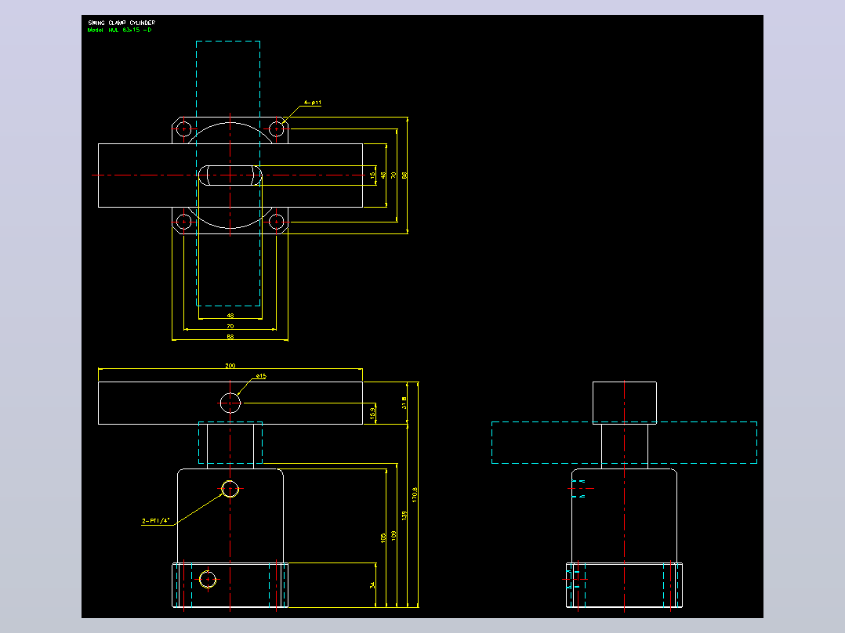The image size is (845, 633).
Task: Click the "34" base height dimension
Action: [x=372, y=585]
